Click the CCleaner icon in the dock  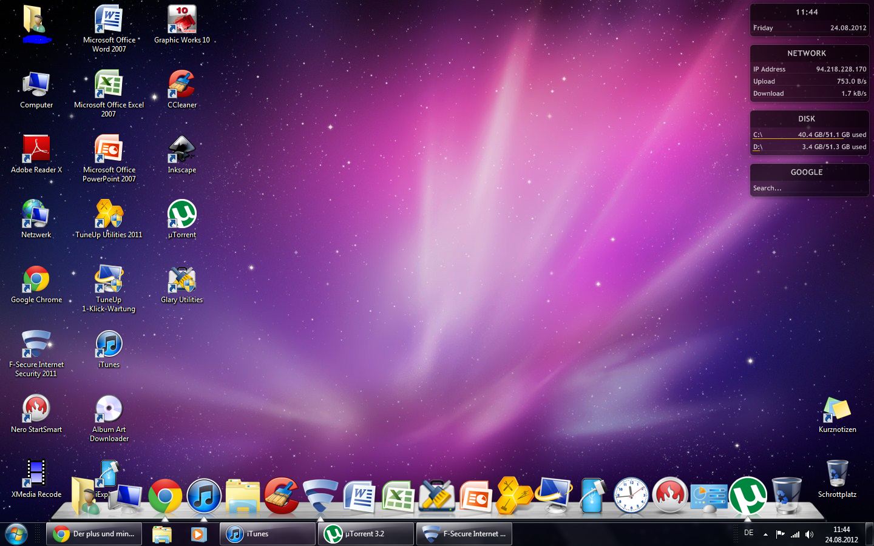click(x=282, y=496)
